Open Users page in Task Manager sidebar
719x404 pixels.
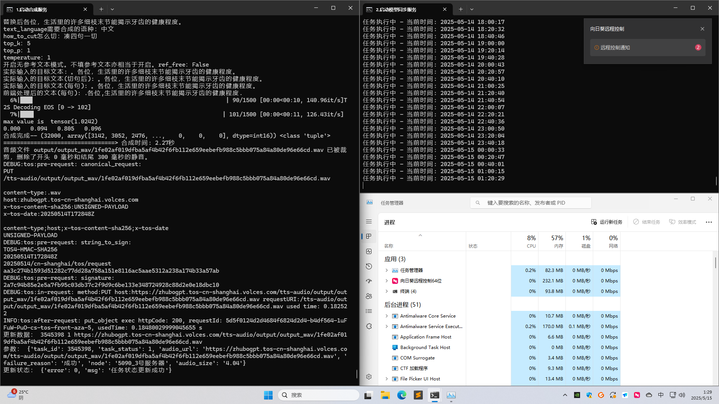point(369,296)
